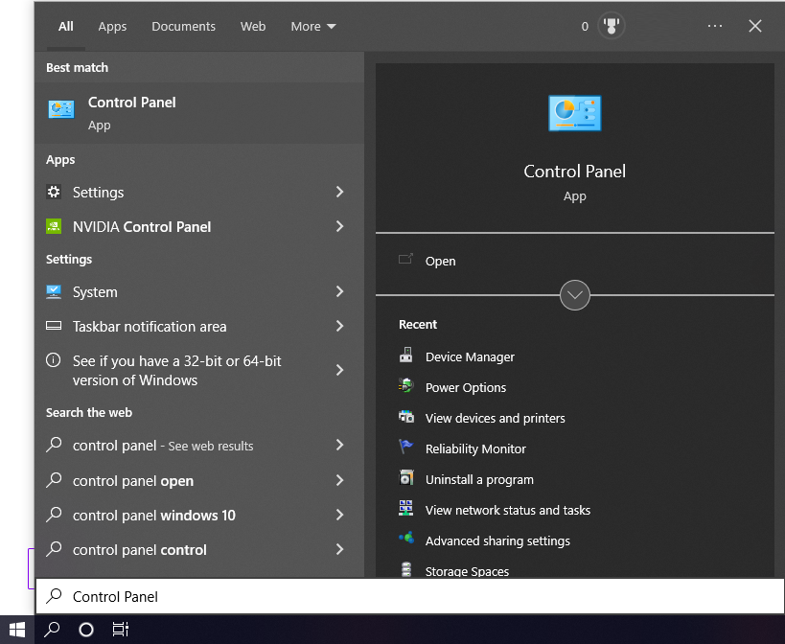Click Open to launch Control Panel
The height and width of the screenshot is (644, 785).
(x=440, y=261)
